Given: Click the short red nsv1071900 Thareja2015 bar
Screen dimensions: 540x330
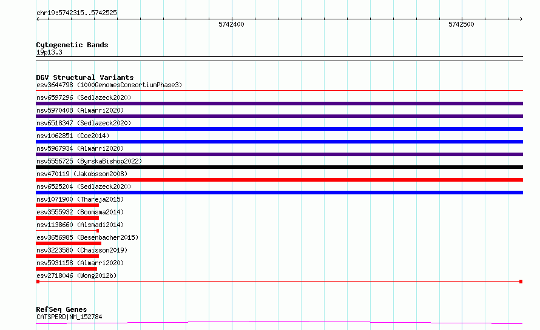Looking at the screenshot, I should coord(67,205).
